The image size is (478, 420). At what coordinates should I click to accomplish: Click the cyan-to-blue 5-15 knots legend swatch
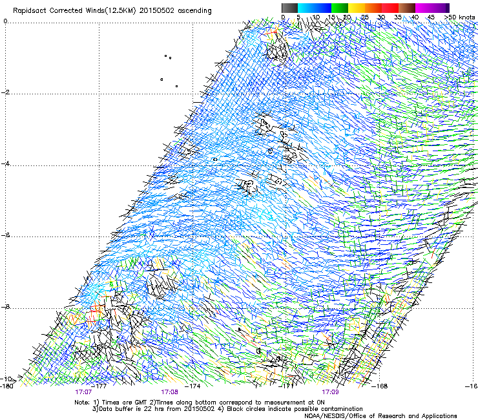[315, 8]
